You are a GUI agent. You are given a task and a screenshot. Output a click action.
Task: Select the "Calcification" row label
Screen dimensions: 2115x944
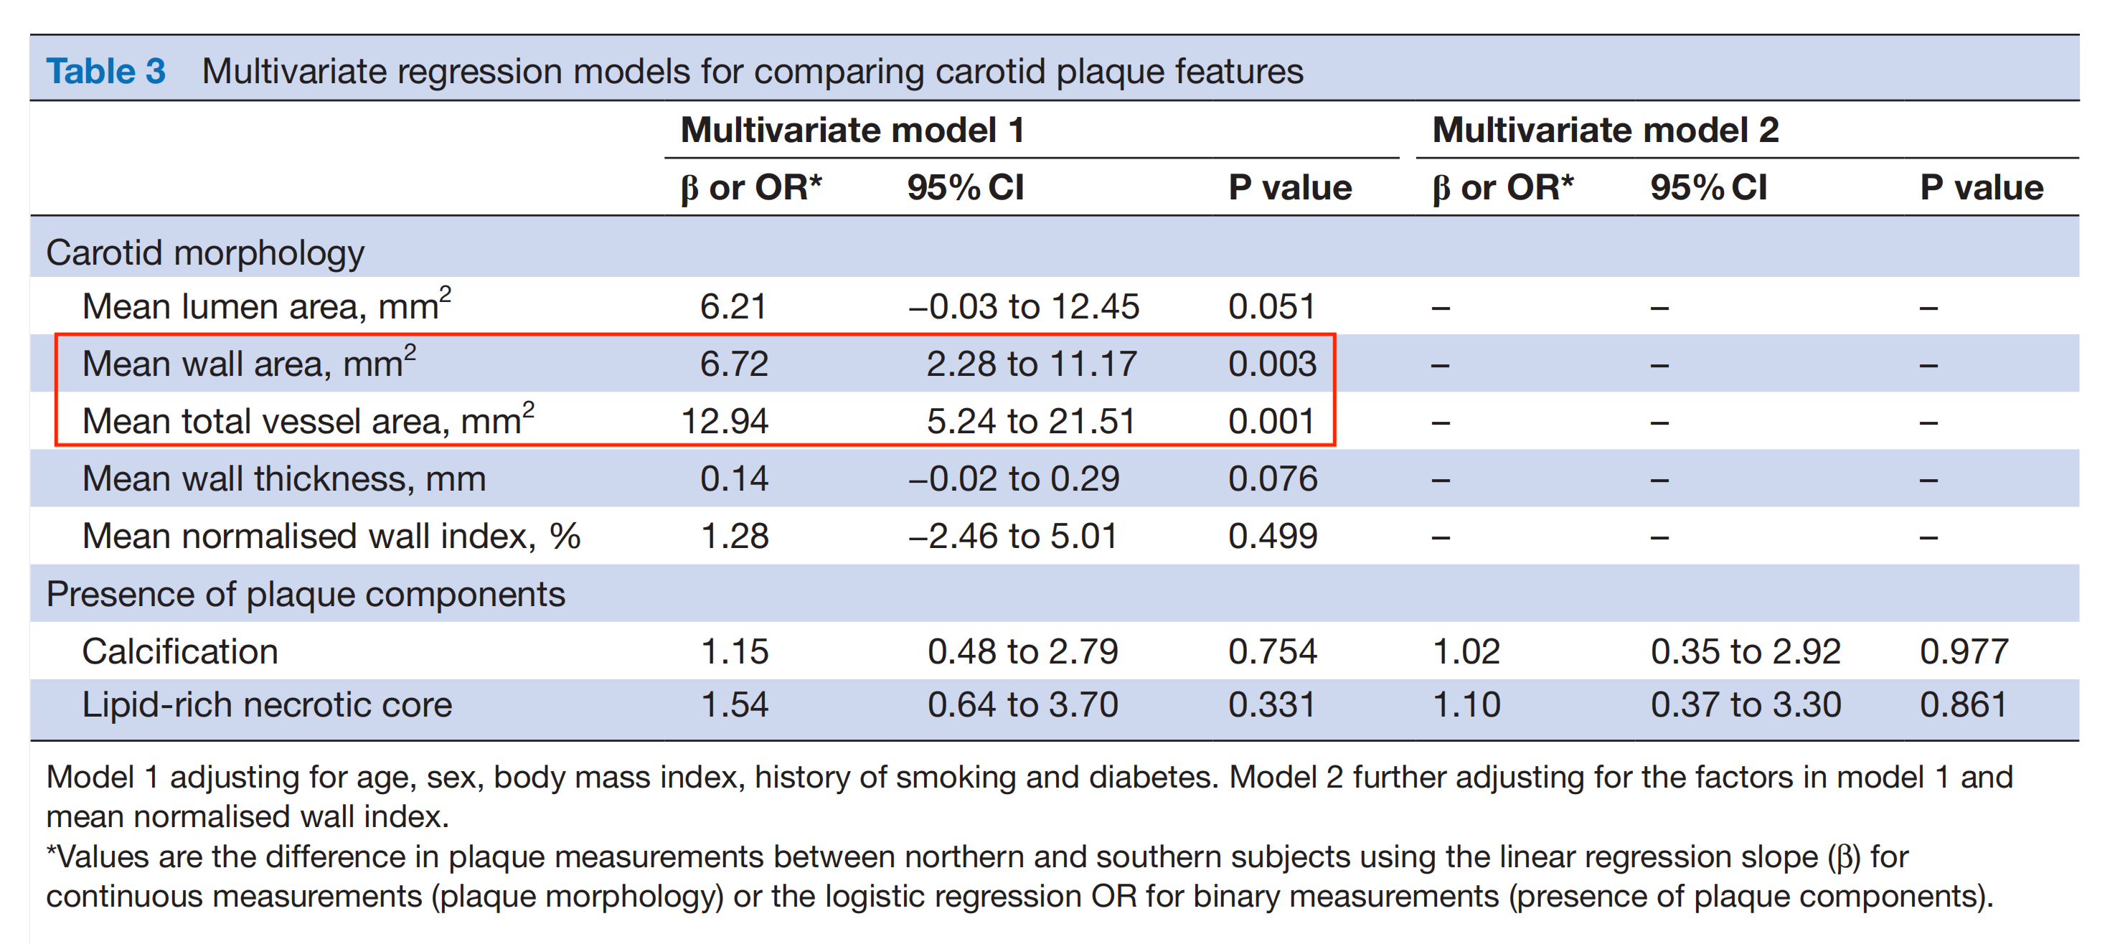pos(180,651)
